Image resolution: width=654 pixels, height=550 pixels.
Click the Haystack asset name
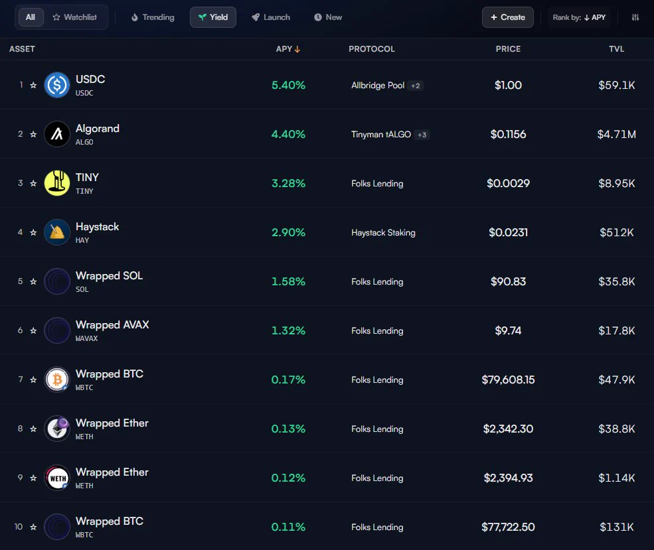click(97, 227)
